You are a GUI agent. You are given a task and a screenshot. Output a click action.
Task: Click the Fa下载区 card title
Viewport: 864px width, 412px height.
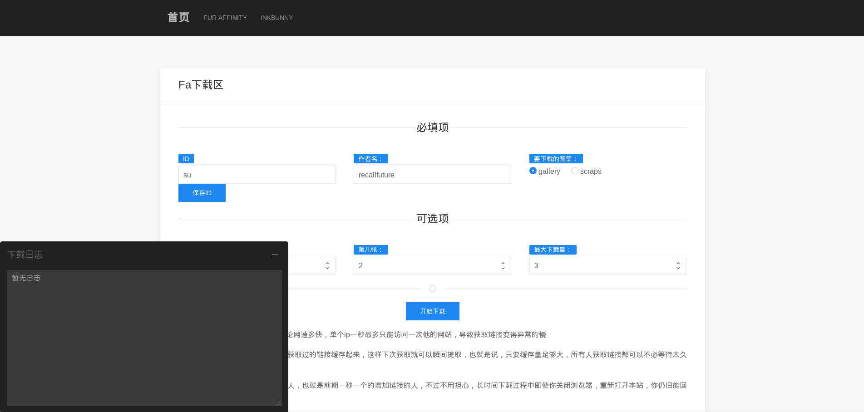point(201,85)
